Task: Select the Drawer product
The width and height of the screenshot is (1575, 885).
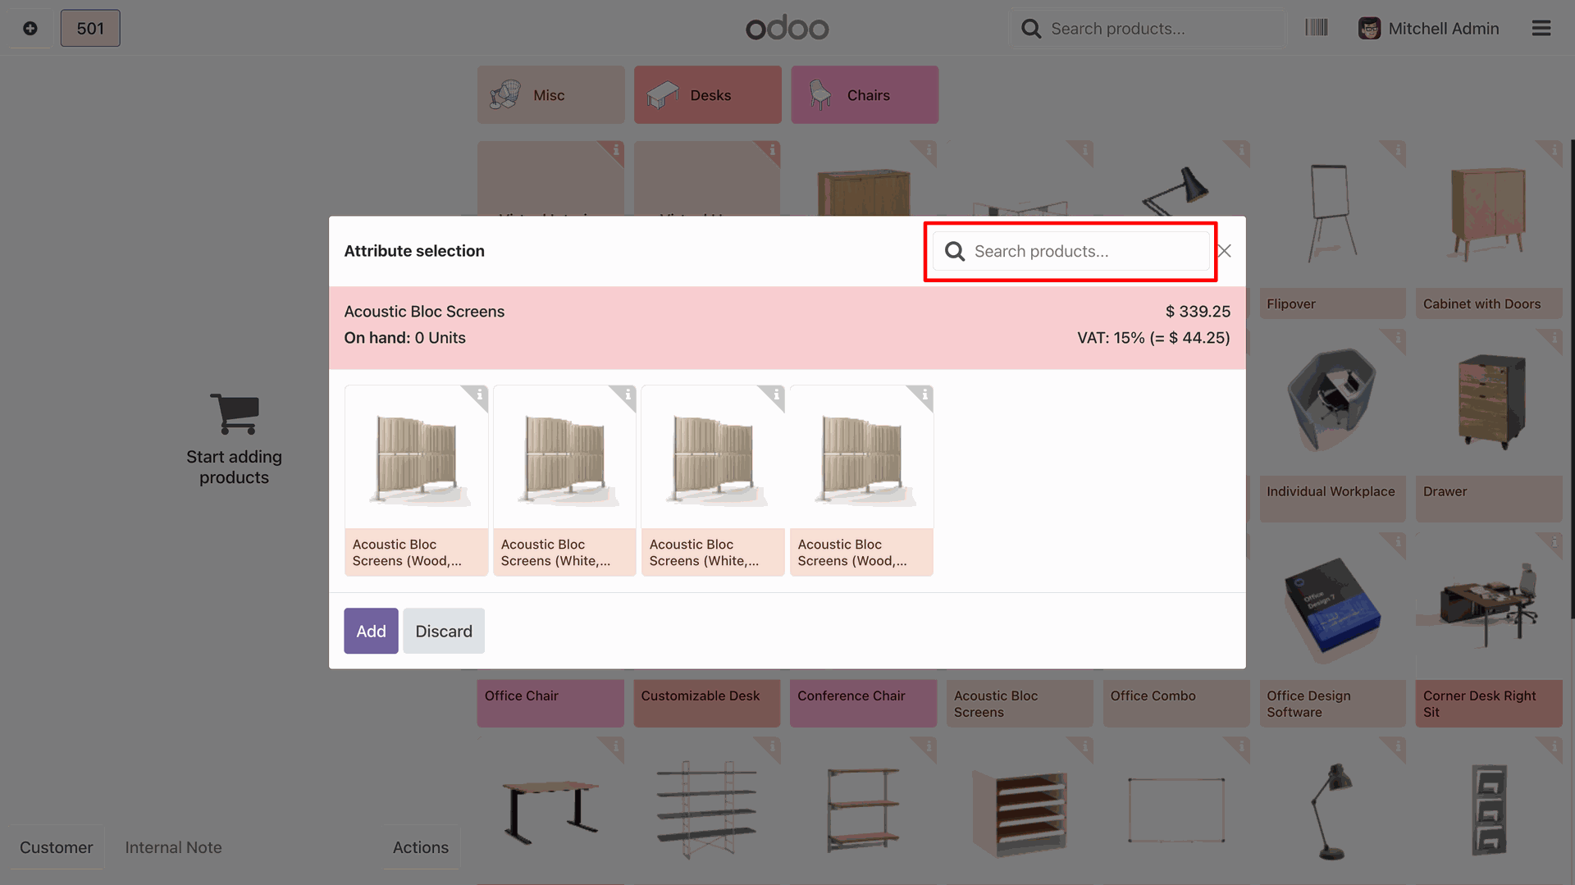Action: pos(1489,425)
